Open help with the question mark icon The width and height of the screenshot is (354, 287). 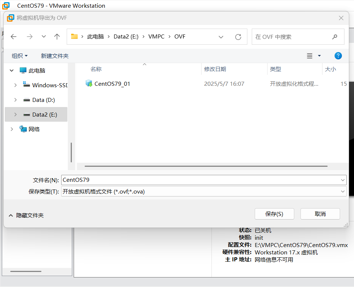pos(338,56)
